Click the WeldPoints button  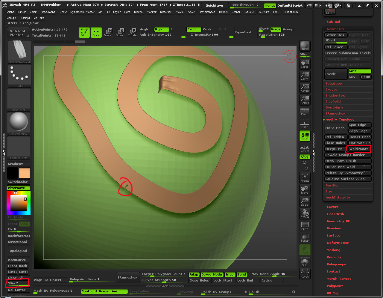click(358, 149)
